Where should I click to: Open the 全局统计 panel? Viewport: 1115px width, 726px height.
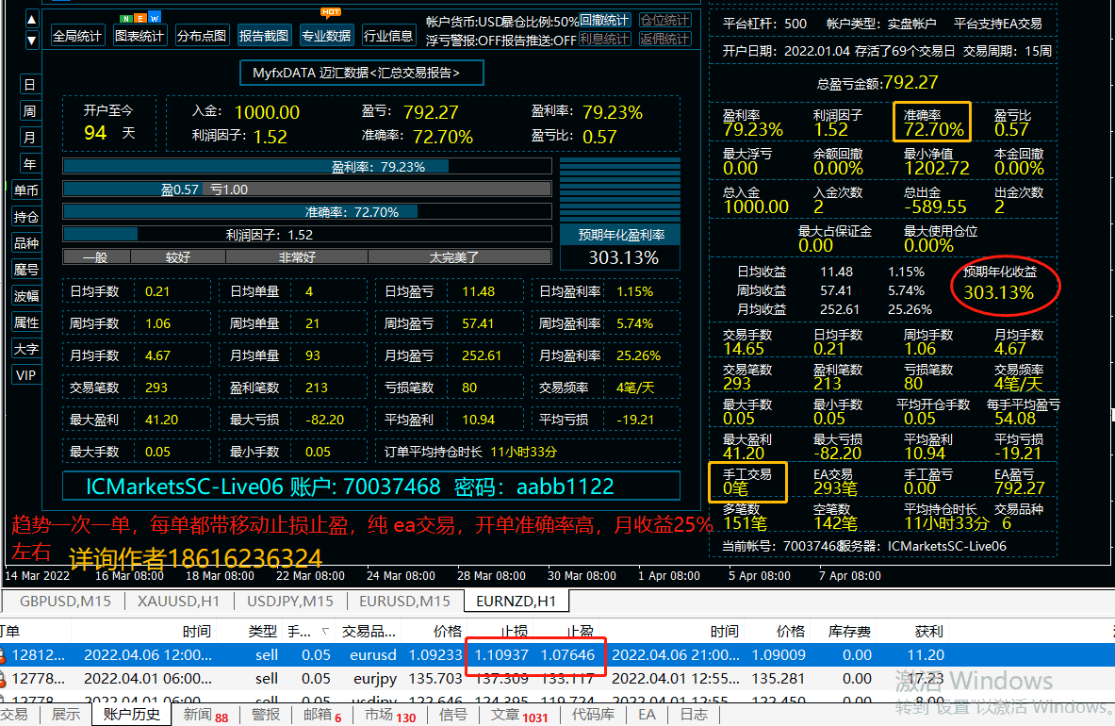(77, 36)
